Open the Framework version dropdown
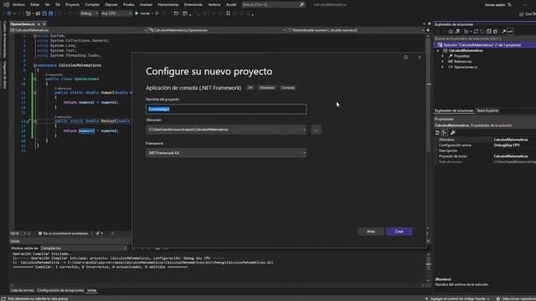The image size is (536, 301). (226, 153)
